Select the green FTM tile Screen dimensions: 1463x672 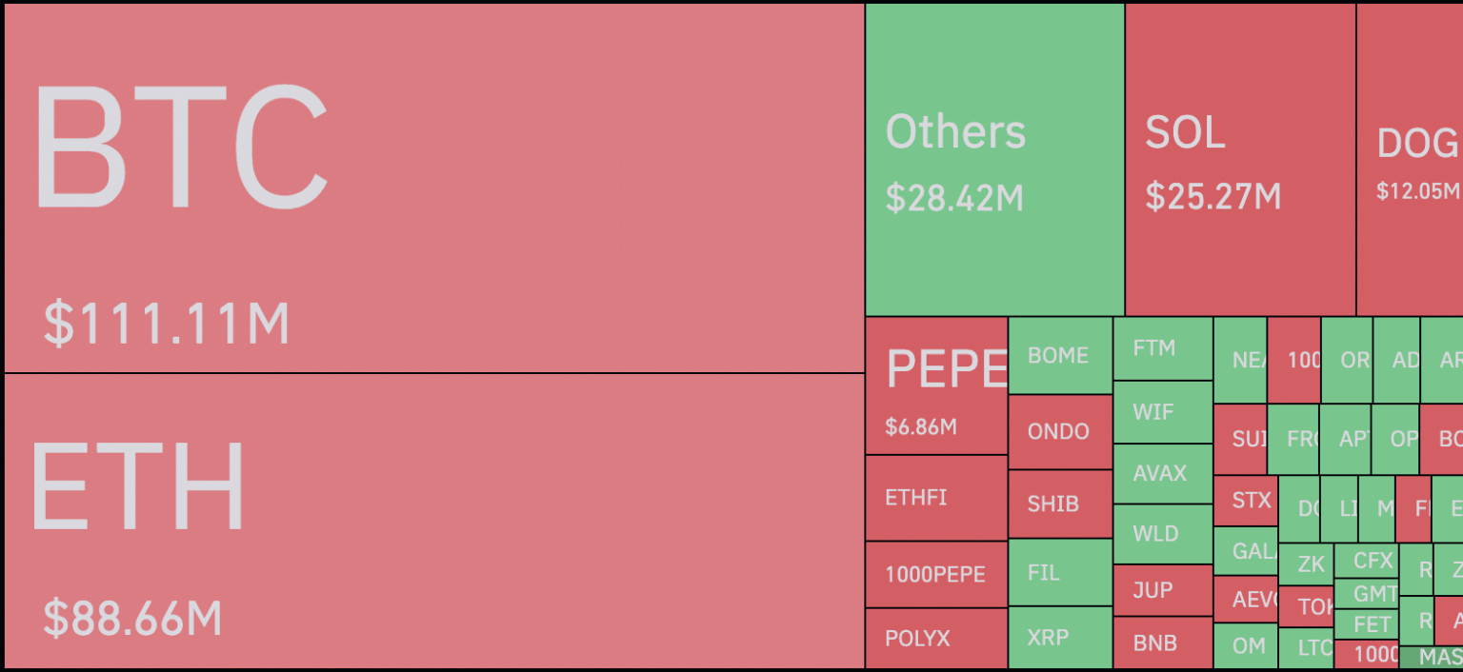point(1162,348)
